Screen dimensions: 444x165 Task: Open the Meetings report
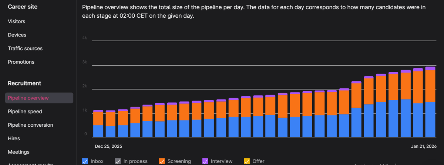[x=18, y=152]
